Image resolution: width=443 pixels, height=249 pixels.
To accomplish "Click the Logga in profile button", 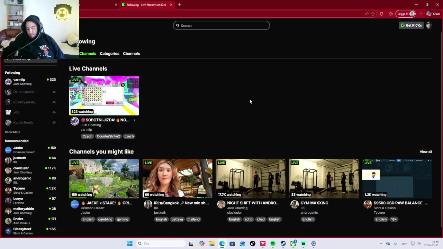I will [406, 14].
